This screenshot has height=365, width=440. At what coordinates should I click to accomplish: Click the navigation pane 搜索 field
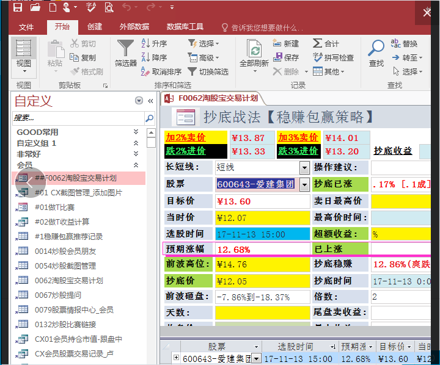(x=79, y=118)
